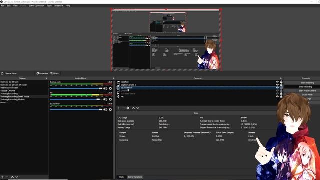Open Desktop Audio gear settings

click(110, 89)
